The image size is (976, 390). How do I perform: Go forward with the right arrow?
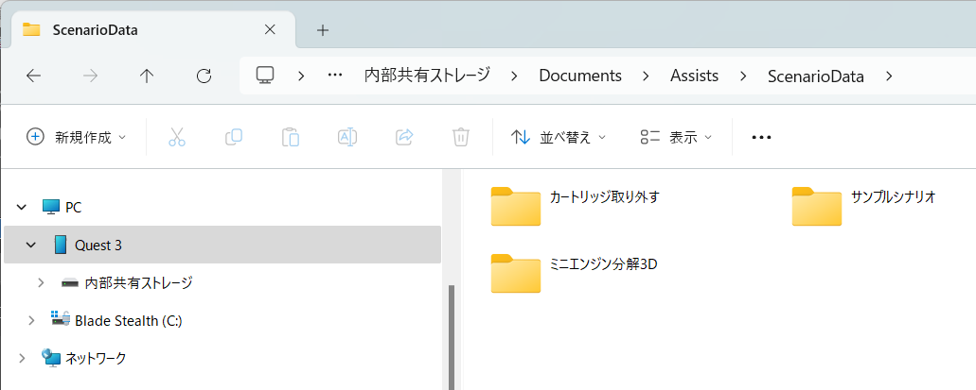tap(90, 76)
